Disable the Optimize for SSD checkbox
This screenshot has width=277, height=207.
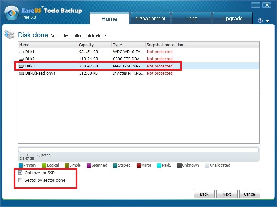tap(21, 173)
